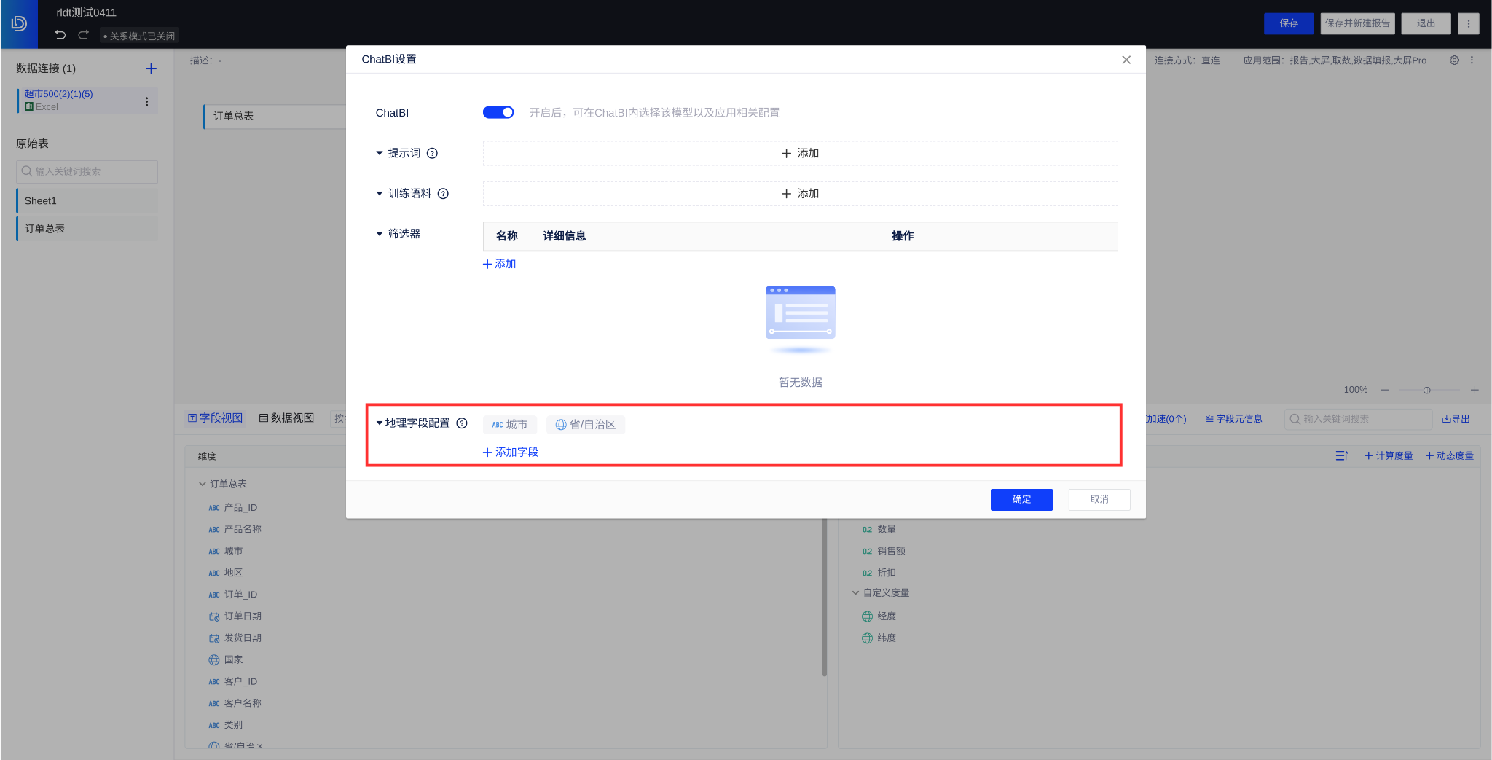Collapse the 订单总表 dimension group
The width and height of the screenshot is (1492, 760).
point(202,483)
